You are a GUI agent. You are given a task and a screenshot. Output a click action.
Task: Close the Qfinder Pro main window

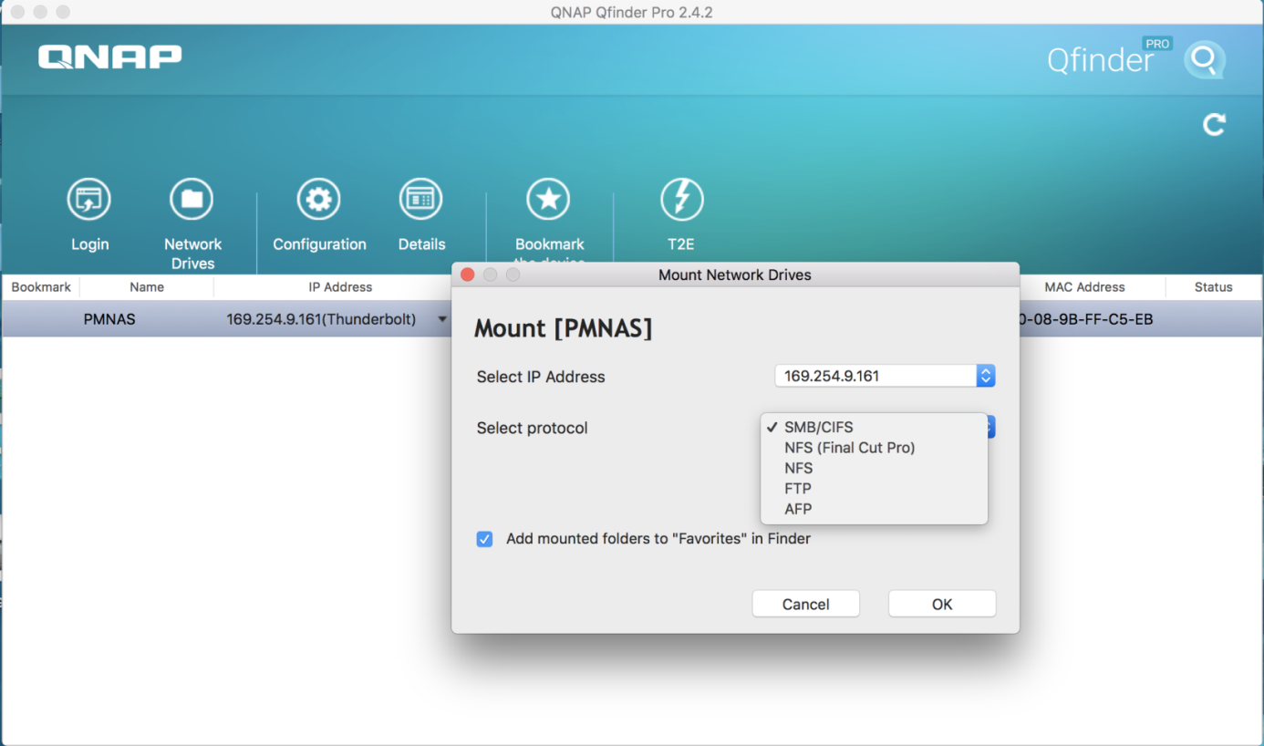(x=17, y=12)
